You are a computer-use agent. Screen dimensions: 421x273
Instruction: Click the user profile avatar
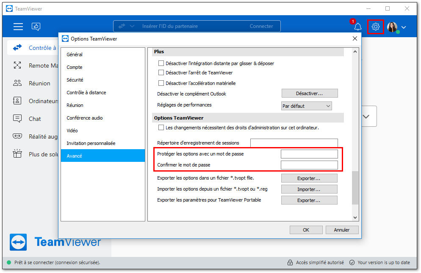[x=392, y=27]
